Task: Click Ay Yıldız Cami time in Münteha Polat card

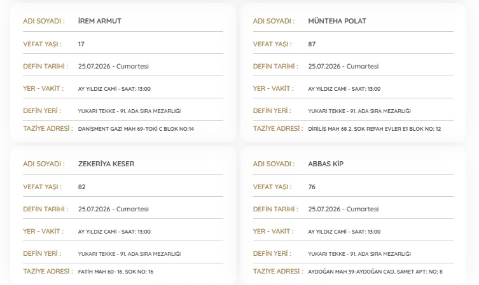Action: 344,89
